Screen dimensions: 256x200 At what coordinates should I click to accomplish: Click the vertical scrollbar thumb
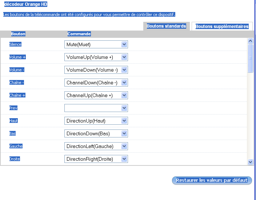(x=250, y=58)
